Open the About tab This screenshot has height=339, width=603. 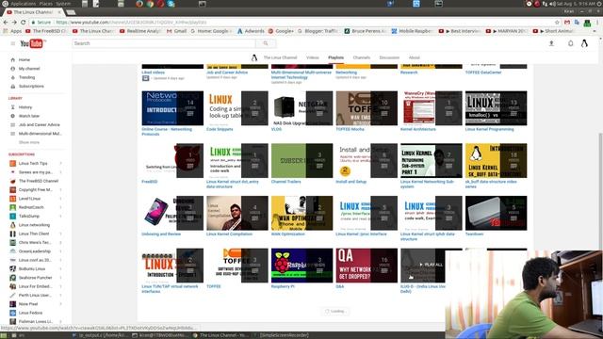415,57
